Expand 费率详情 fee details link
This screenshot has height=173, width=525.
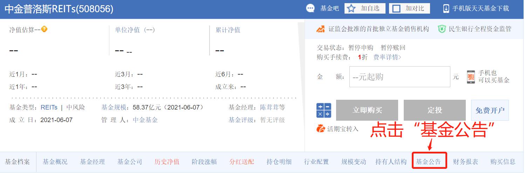387,57
